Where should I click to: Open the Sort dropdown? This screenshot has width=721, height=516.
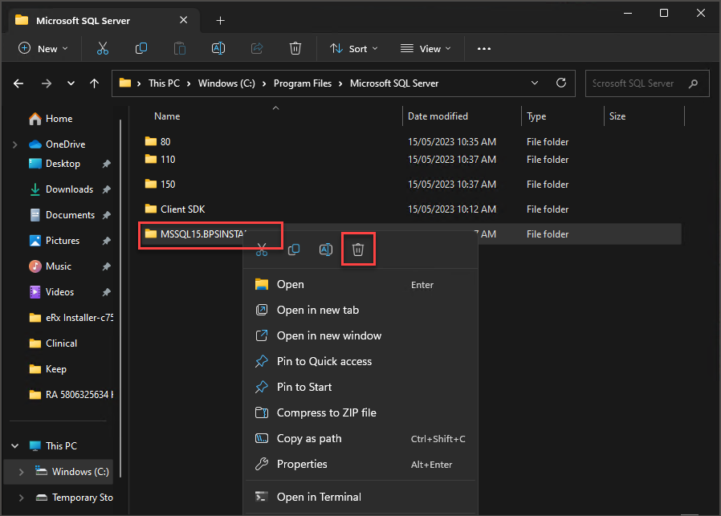353,48
